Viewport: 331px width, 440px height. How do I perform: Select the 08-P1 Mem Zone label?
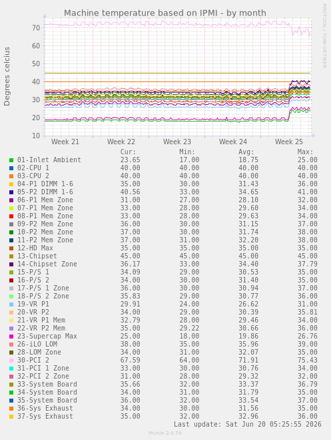(45, 216)
